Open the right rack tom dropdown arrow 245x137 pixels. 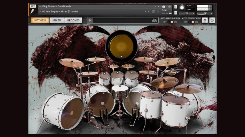point(132,73)
